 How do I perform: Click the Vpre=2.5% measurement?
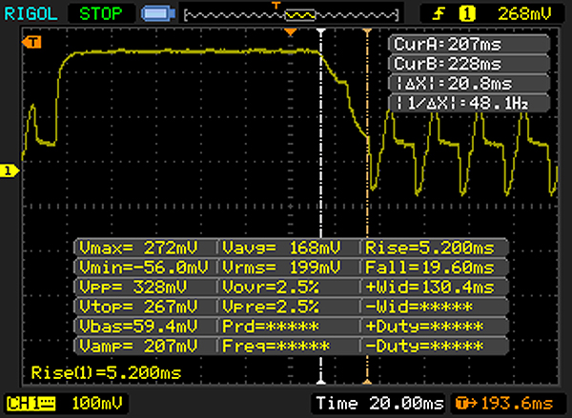289,307
